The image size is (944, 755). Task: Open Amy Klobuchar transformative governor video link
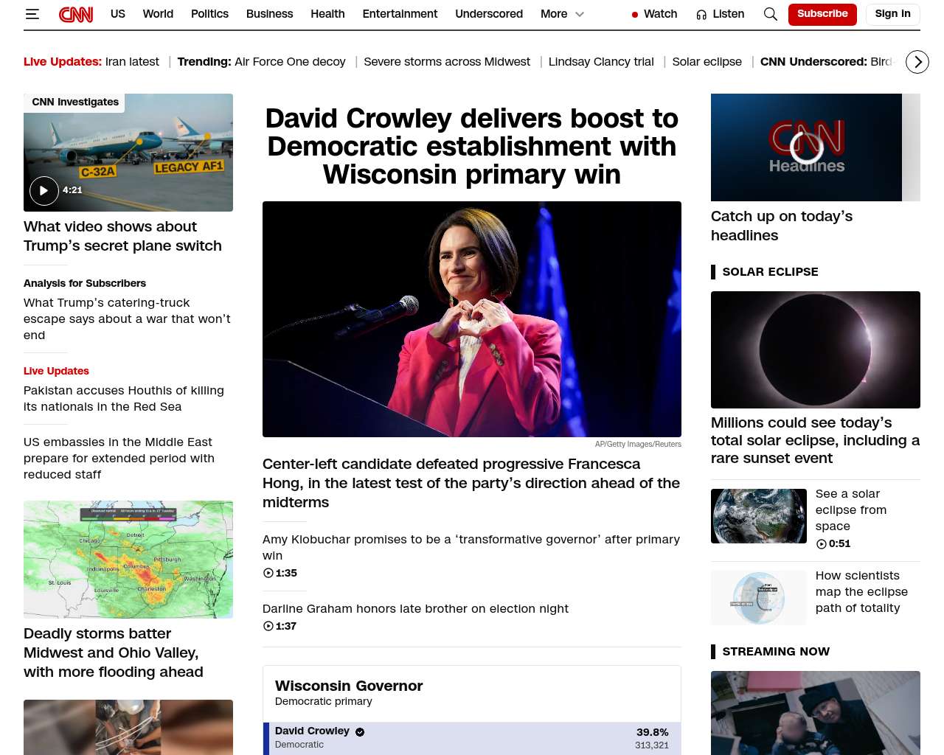coord(471,547)
